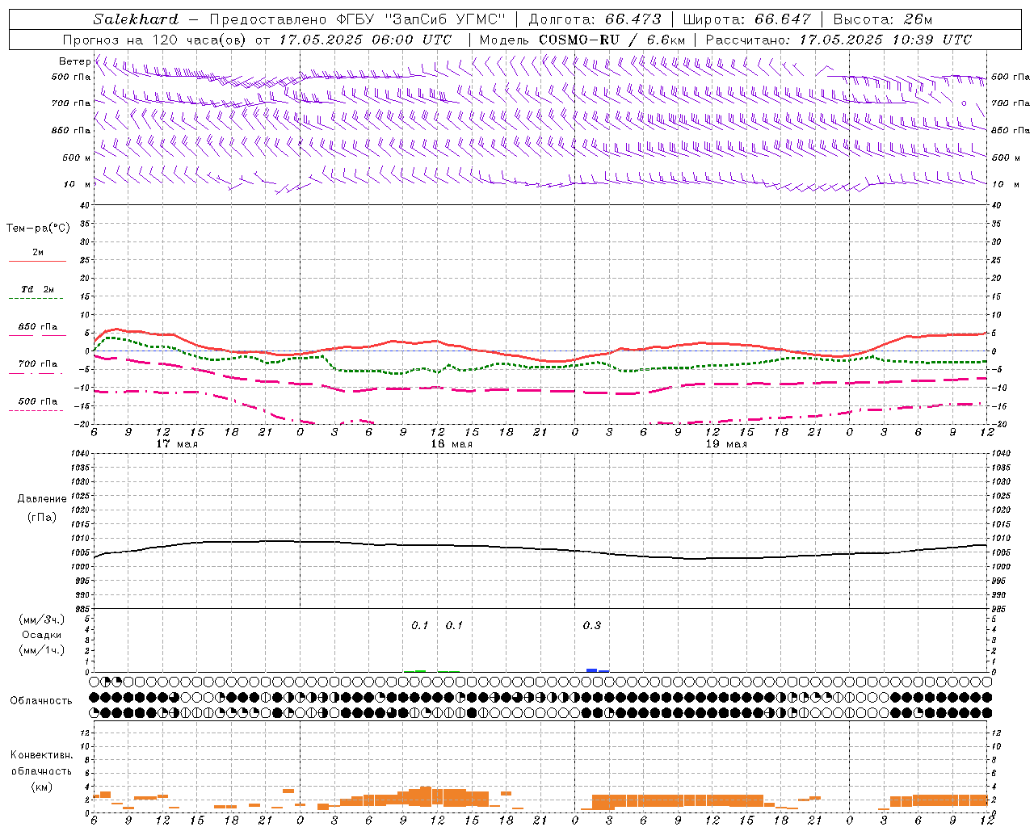Click the '0.3' precipitation value

[592, 625]
